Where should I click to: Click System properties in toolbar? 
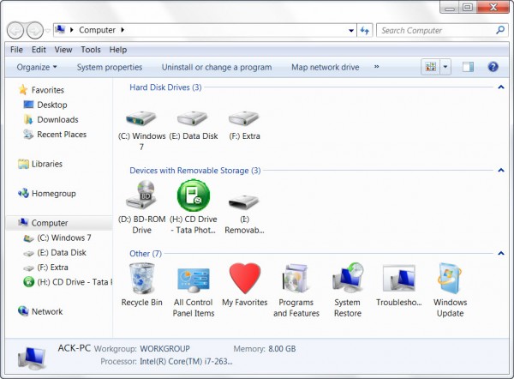[x=110, y=67]
